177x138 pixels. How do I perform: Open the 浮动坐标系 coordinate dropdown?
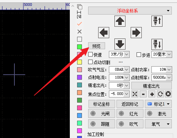point(130,11)
